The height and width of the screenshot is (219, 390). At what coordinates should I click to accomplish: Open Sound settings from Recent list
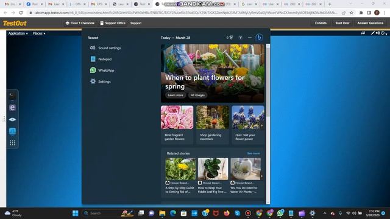point(105,48)
